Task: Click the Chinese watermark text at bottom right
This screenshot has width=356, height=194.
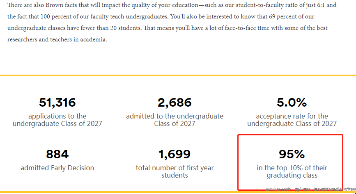Action: tap(310, 189)
